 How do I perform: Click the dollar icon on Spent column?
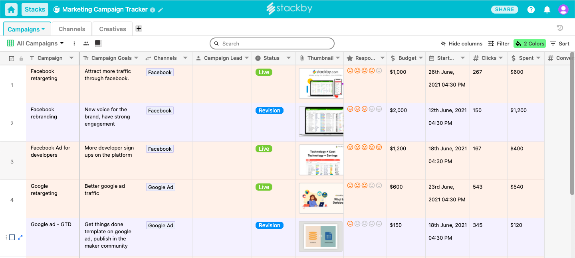tap(514, 58)
